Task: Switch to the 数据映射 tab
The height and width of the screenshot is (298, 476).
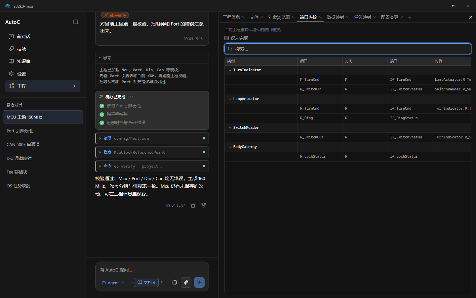Action: tap(336, 17)
